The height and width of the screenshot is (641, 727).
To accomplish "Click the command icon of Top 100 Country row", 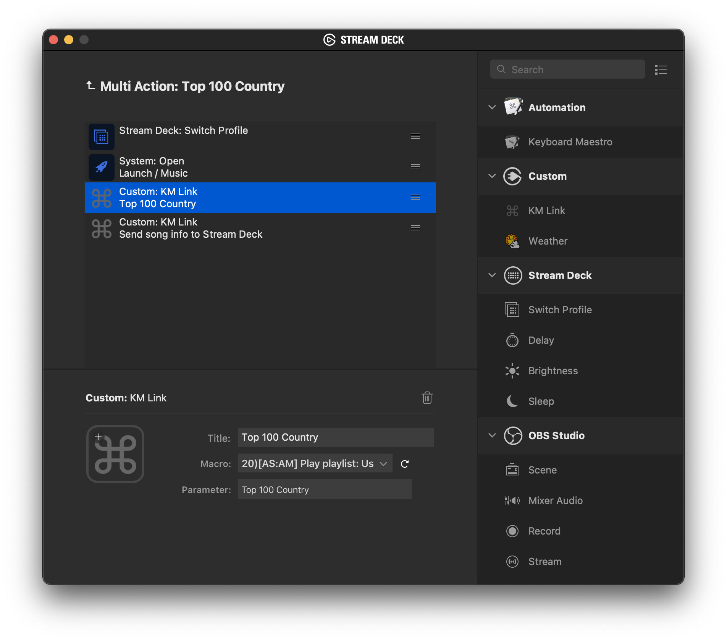I will coord(102,198).
